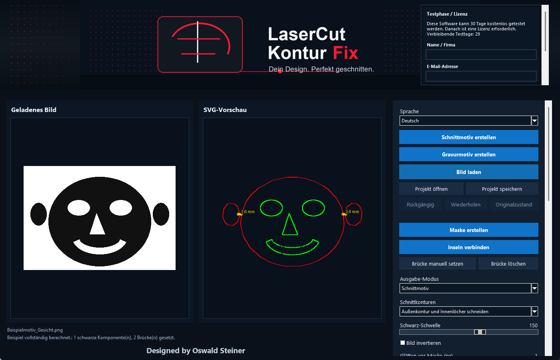
Task: Click Brücke löschen button
Action: [x=508, y=264]
